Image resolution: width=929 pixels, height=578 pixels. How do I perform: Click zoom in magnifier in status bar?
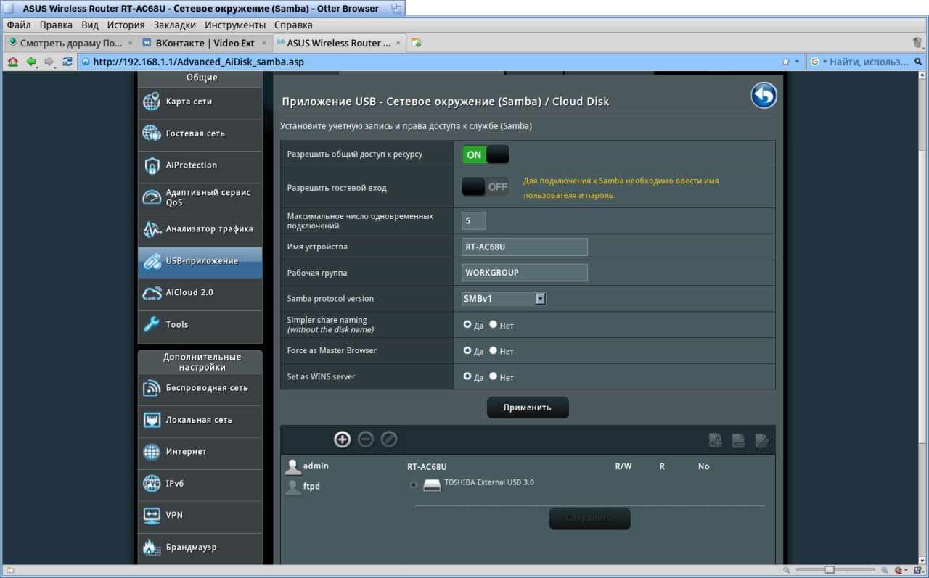click(x=885, y=571)
